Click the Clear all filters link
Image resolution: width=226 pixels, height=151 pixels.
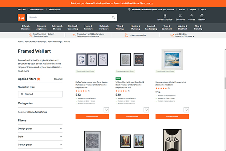click(x=58, y=79)
